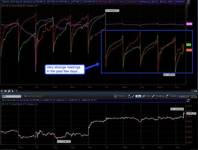Click the green 0.2 value label
This screenshot has width=198, height=150.
(189, 44)
